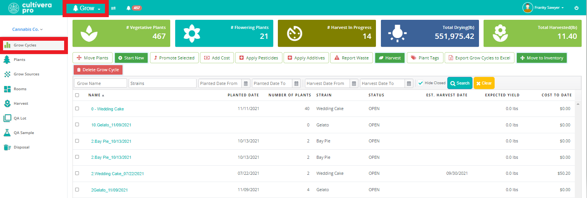Focus the Planted Date From field
Screen dimensions: 587x198
(220, 83)
